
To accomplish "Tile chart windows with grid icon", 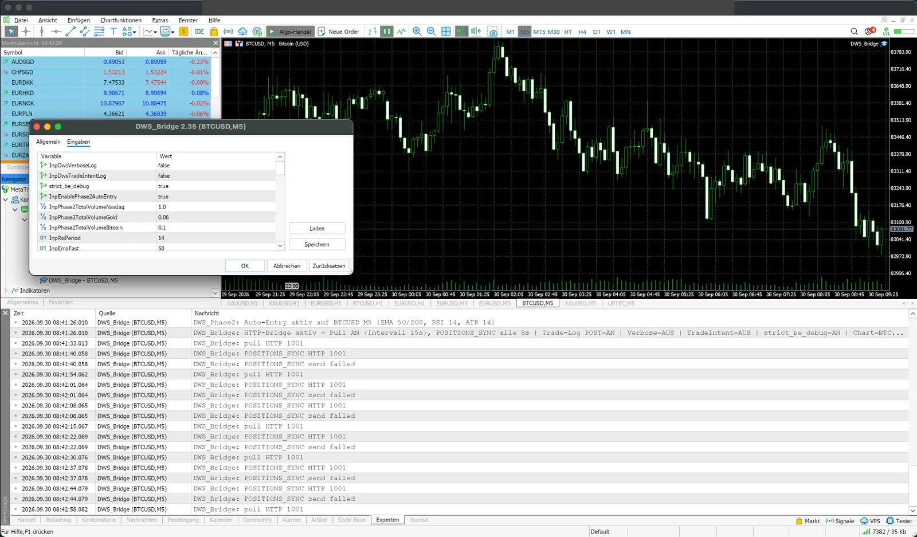I will [446, 32].
